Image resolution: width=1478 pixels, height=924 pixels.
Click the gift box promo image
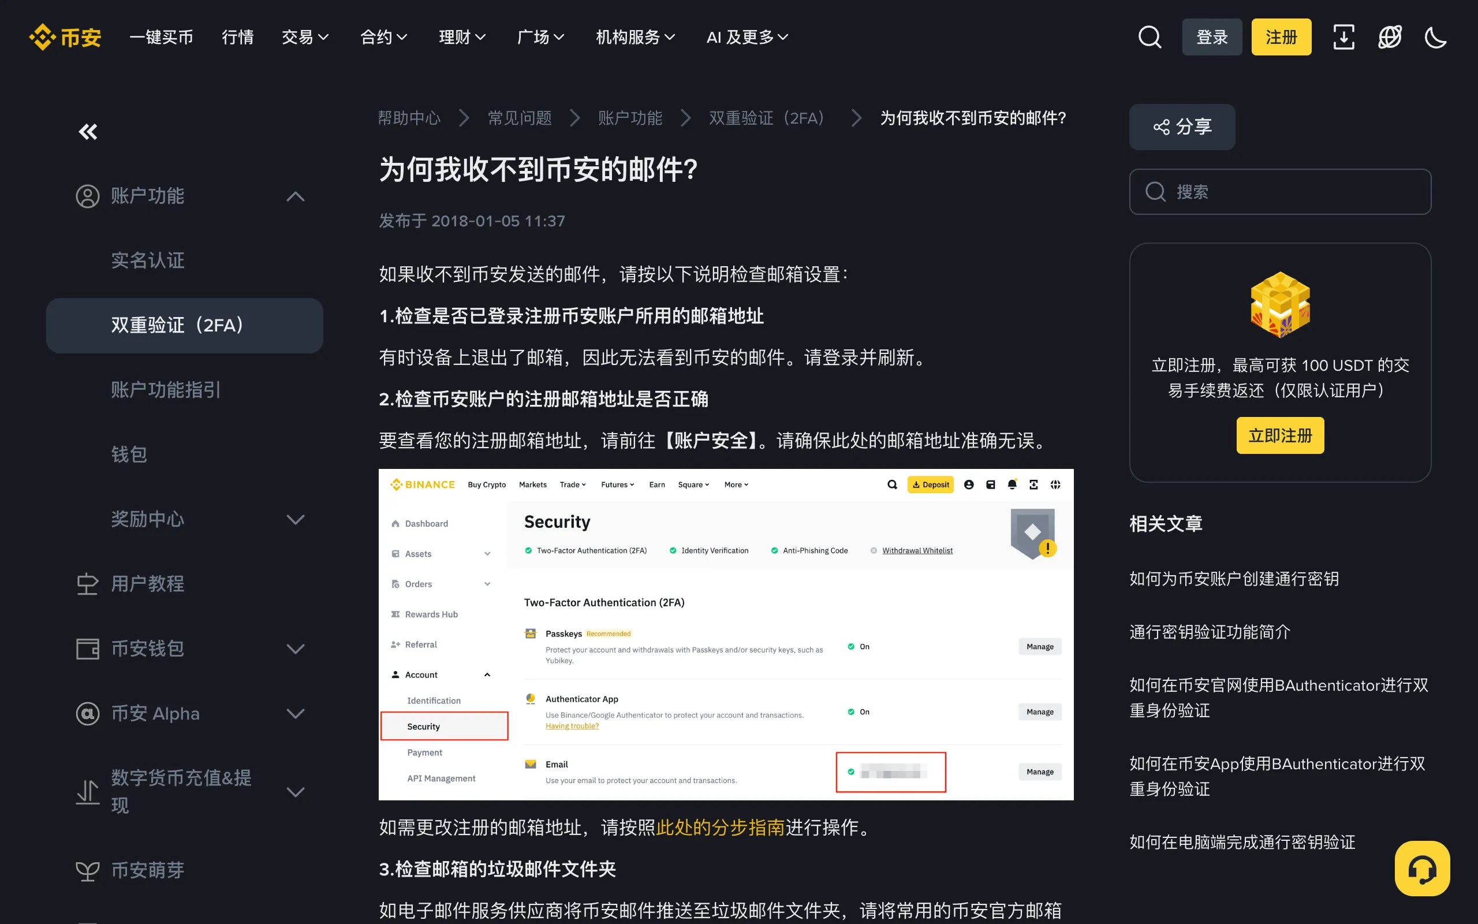[1280, 305]
